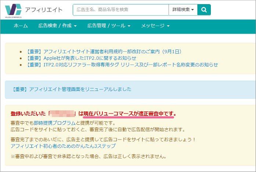Image resolution: width=256 pixels, height=172 pixels.
Task: Follow the 即時提携プログラム link
Action: (x=55, y=123)
